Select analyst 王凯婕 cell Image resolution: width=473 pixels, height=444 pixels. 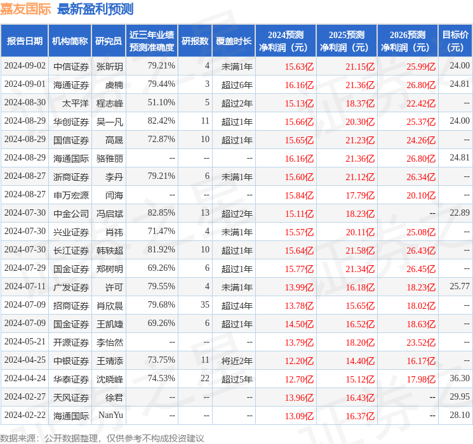(x=109, y=323)
